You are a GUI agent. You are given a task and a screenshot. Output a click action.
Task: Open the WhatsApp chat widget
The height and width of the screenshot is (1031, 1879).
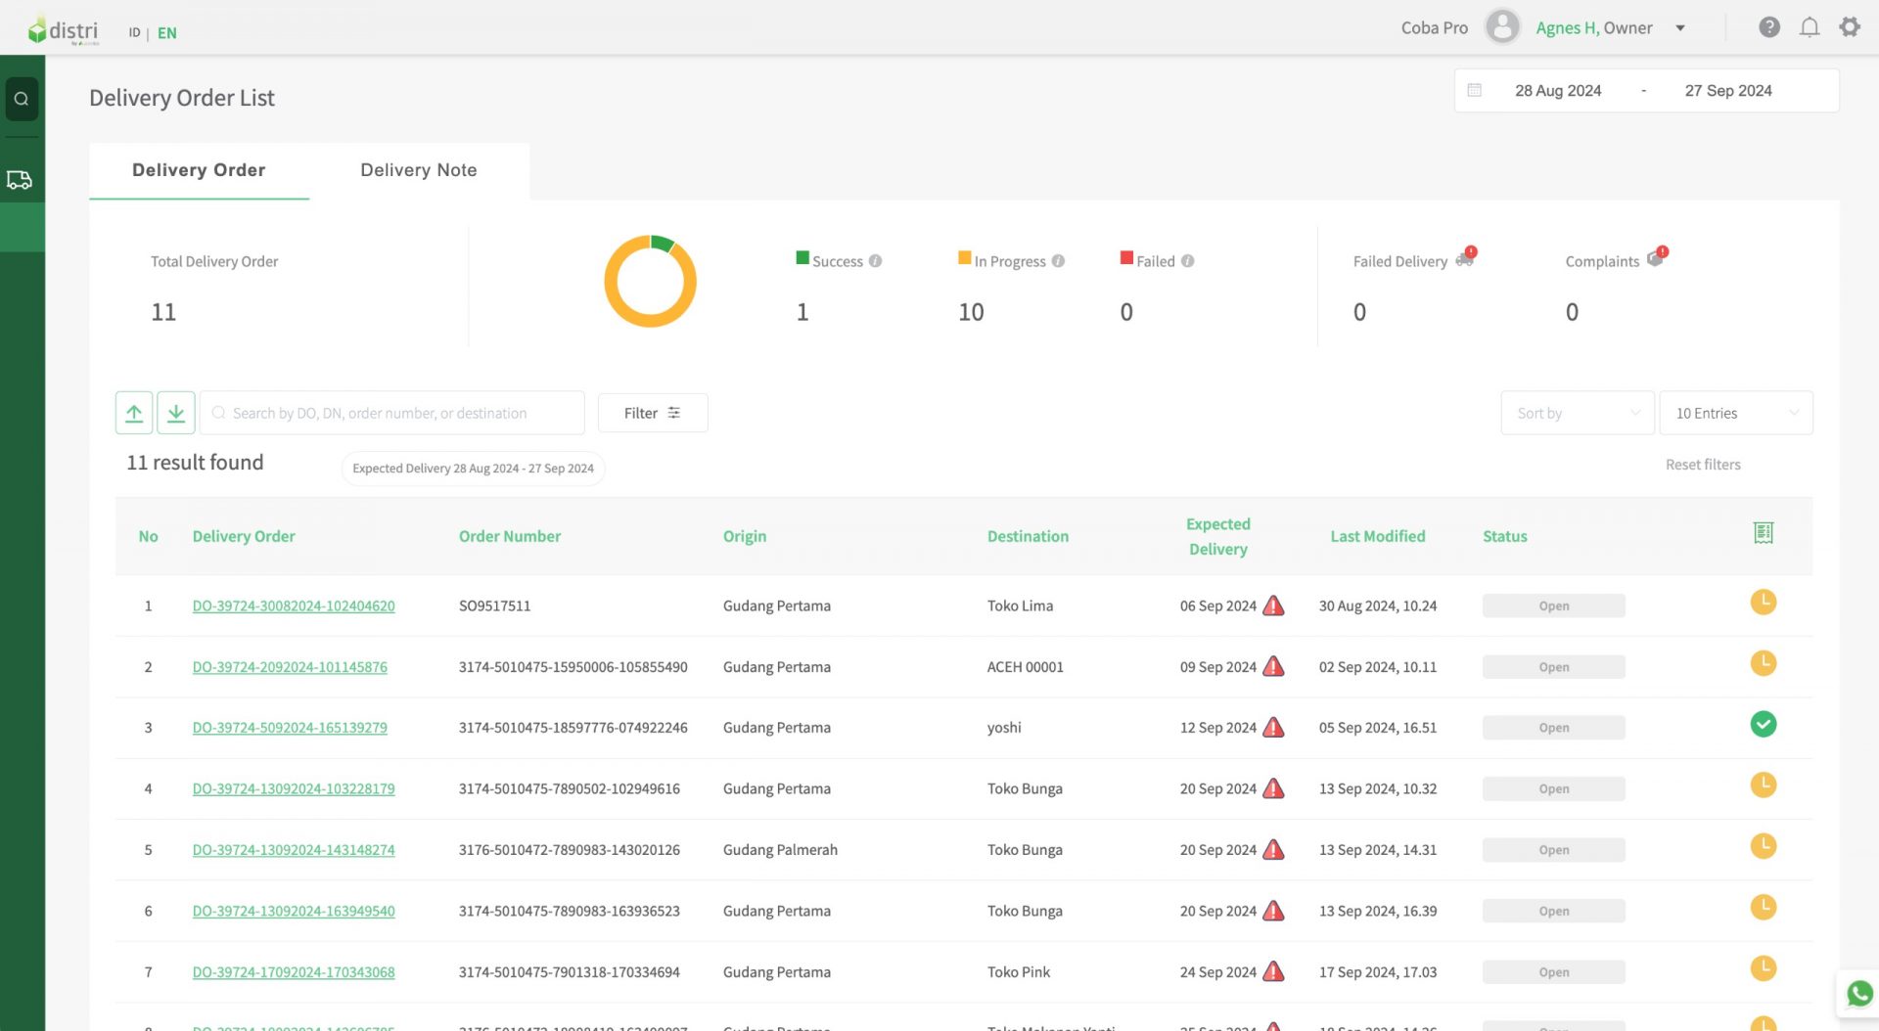pyautogui.click(x=1858, y=994)
